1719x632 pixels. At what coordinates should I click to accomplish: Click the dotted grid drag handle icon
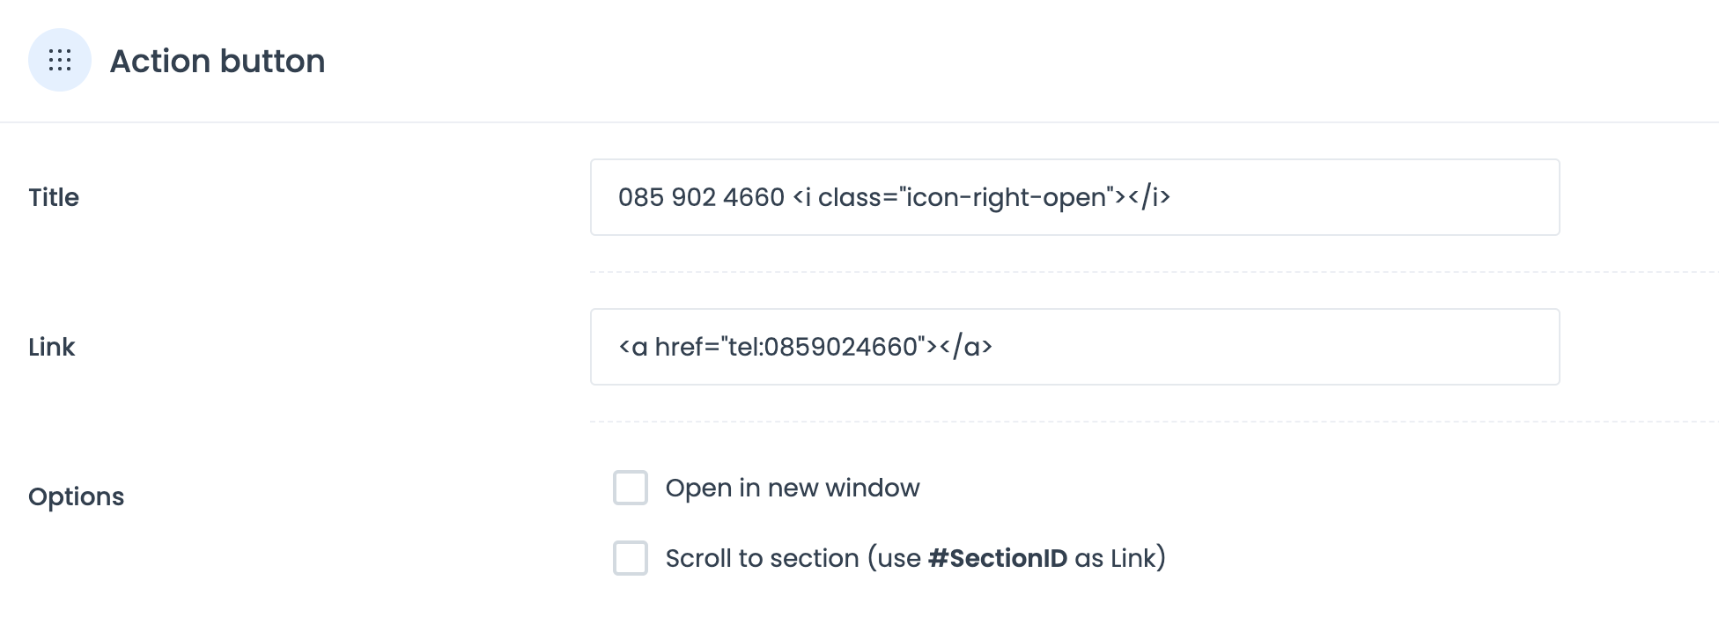coord(60,60)
